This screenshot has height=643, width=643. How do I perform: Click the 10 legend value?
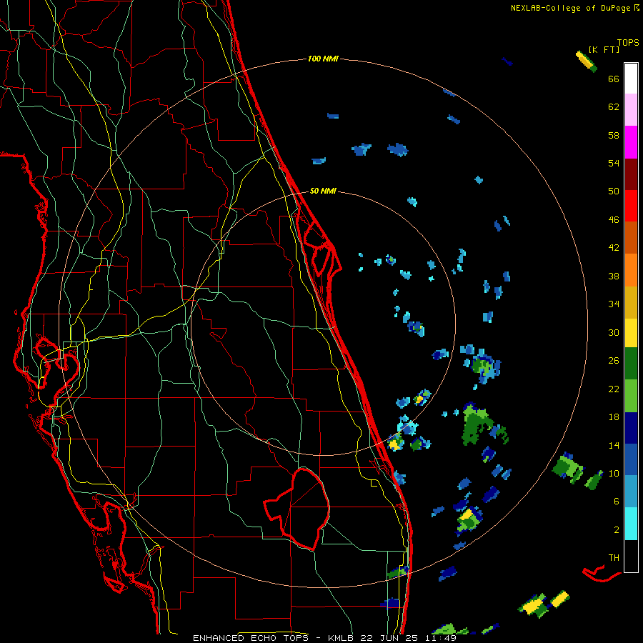click(x=614, y=473)
